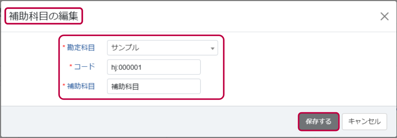The height and width of the screenshot is (138, 397).
Task: Click the 勘定科目 dropdown arrow
Action: coord(213,49)
